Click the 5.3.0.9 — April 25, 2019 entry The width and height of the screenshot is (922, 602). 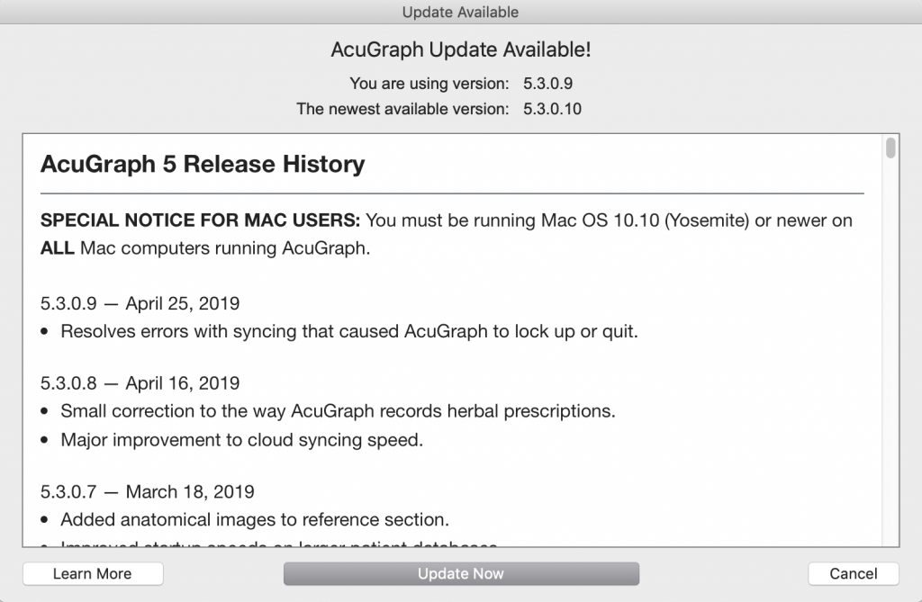140,303
